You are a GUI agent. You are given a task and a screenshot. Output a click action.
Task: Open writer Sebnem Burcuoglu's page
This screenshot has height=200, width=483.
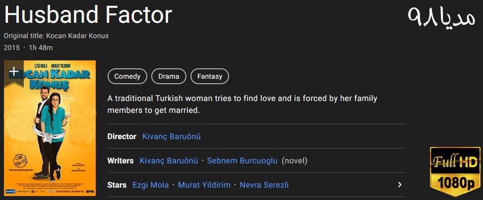[242, 161]
